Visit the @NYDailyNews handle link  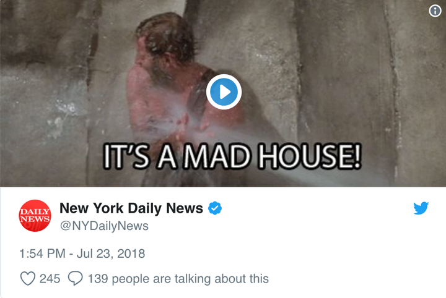104,226
